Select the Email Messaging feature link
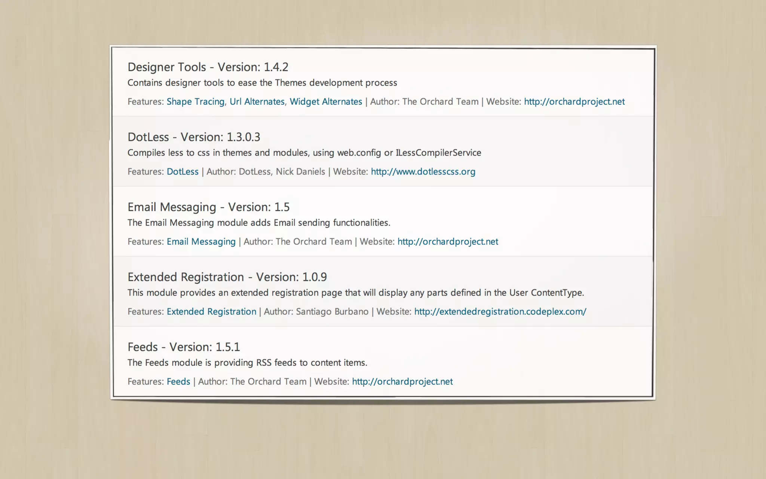766x479 pixels. [201, 242]
